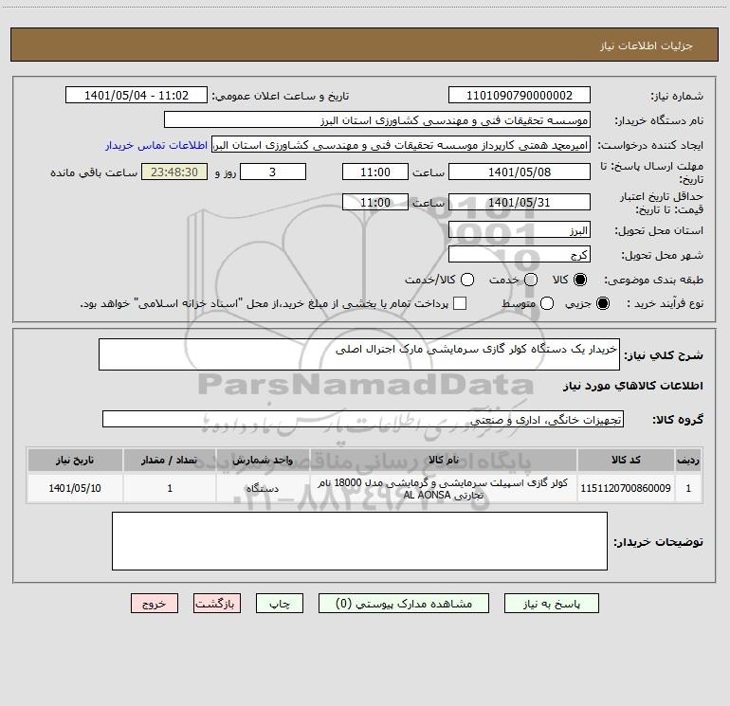Click the نام کالا column header
Screen dimensions: 730x706
click(444, 460)
